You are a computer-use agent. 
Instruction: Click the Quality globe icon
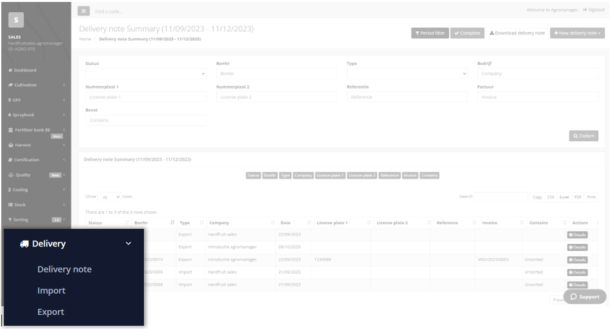(11, 175)
